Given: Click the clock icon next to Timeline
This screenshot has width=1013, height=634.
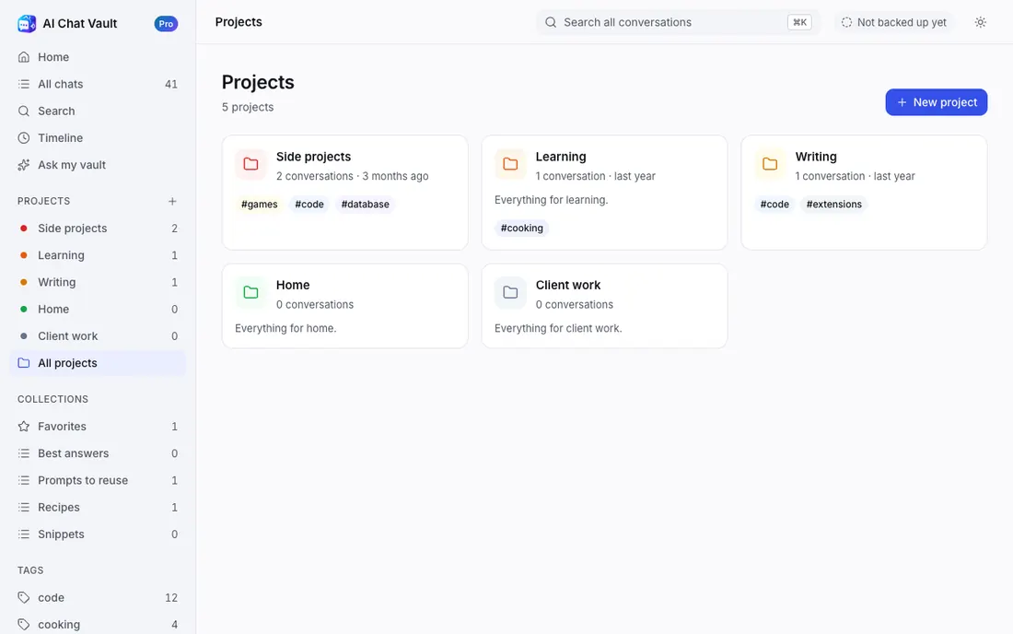Looking at the screenshot, I should (x=24, y=137).
